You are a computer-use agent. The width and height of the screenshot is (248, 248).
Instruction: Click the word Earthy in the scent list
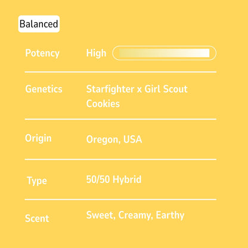(x=170, y=215)
